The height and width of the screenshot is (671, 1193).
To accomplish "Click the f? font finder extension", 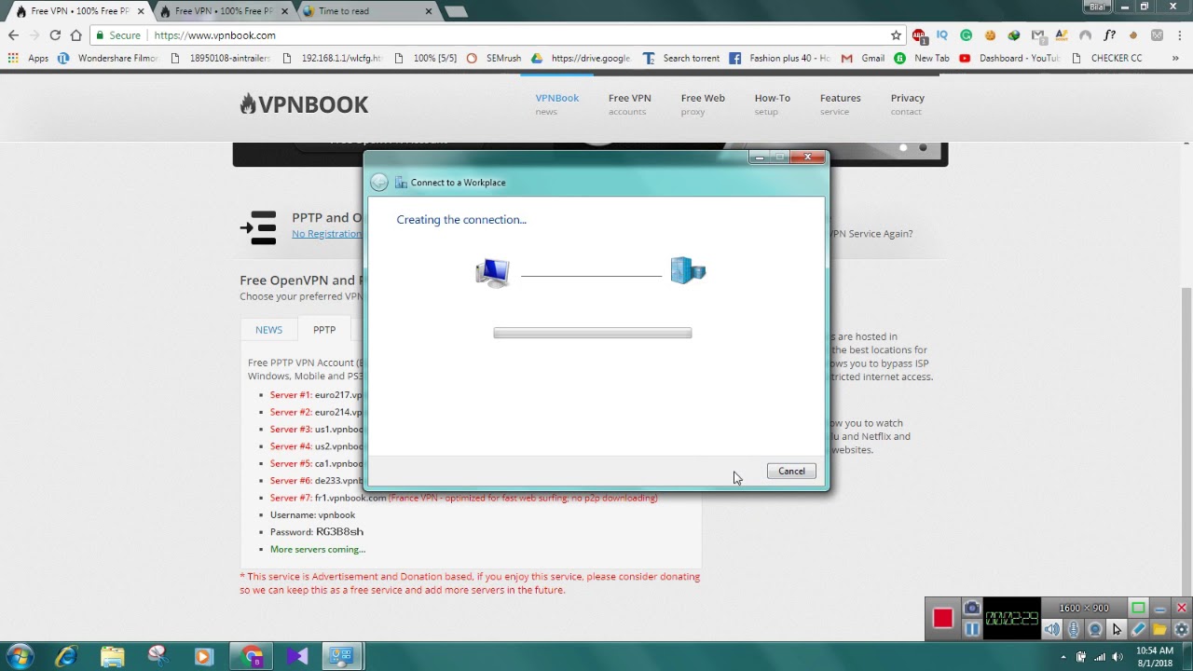I will (1109, 35).
